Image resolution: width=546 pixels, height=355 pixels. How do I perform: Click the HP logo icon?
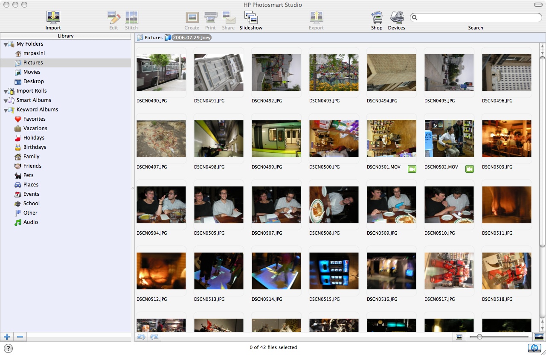tap(534, 348)
